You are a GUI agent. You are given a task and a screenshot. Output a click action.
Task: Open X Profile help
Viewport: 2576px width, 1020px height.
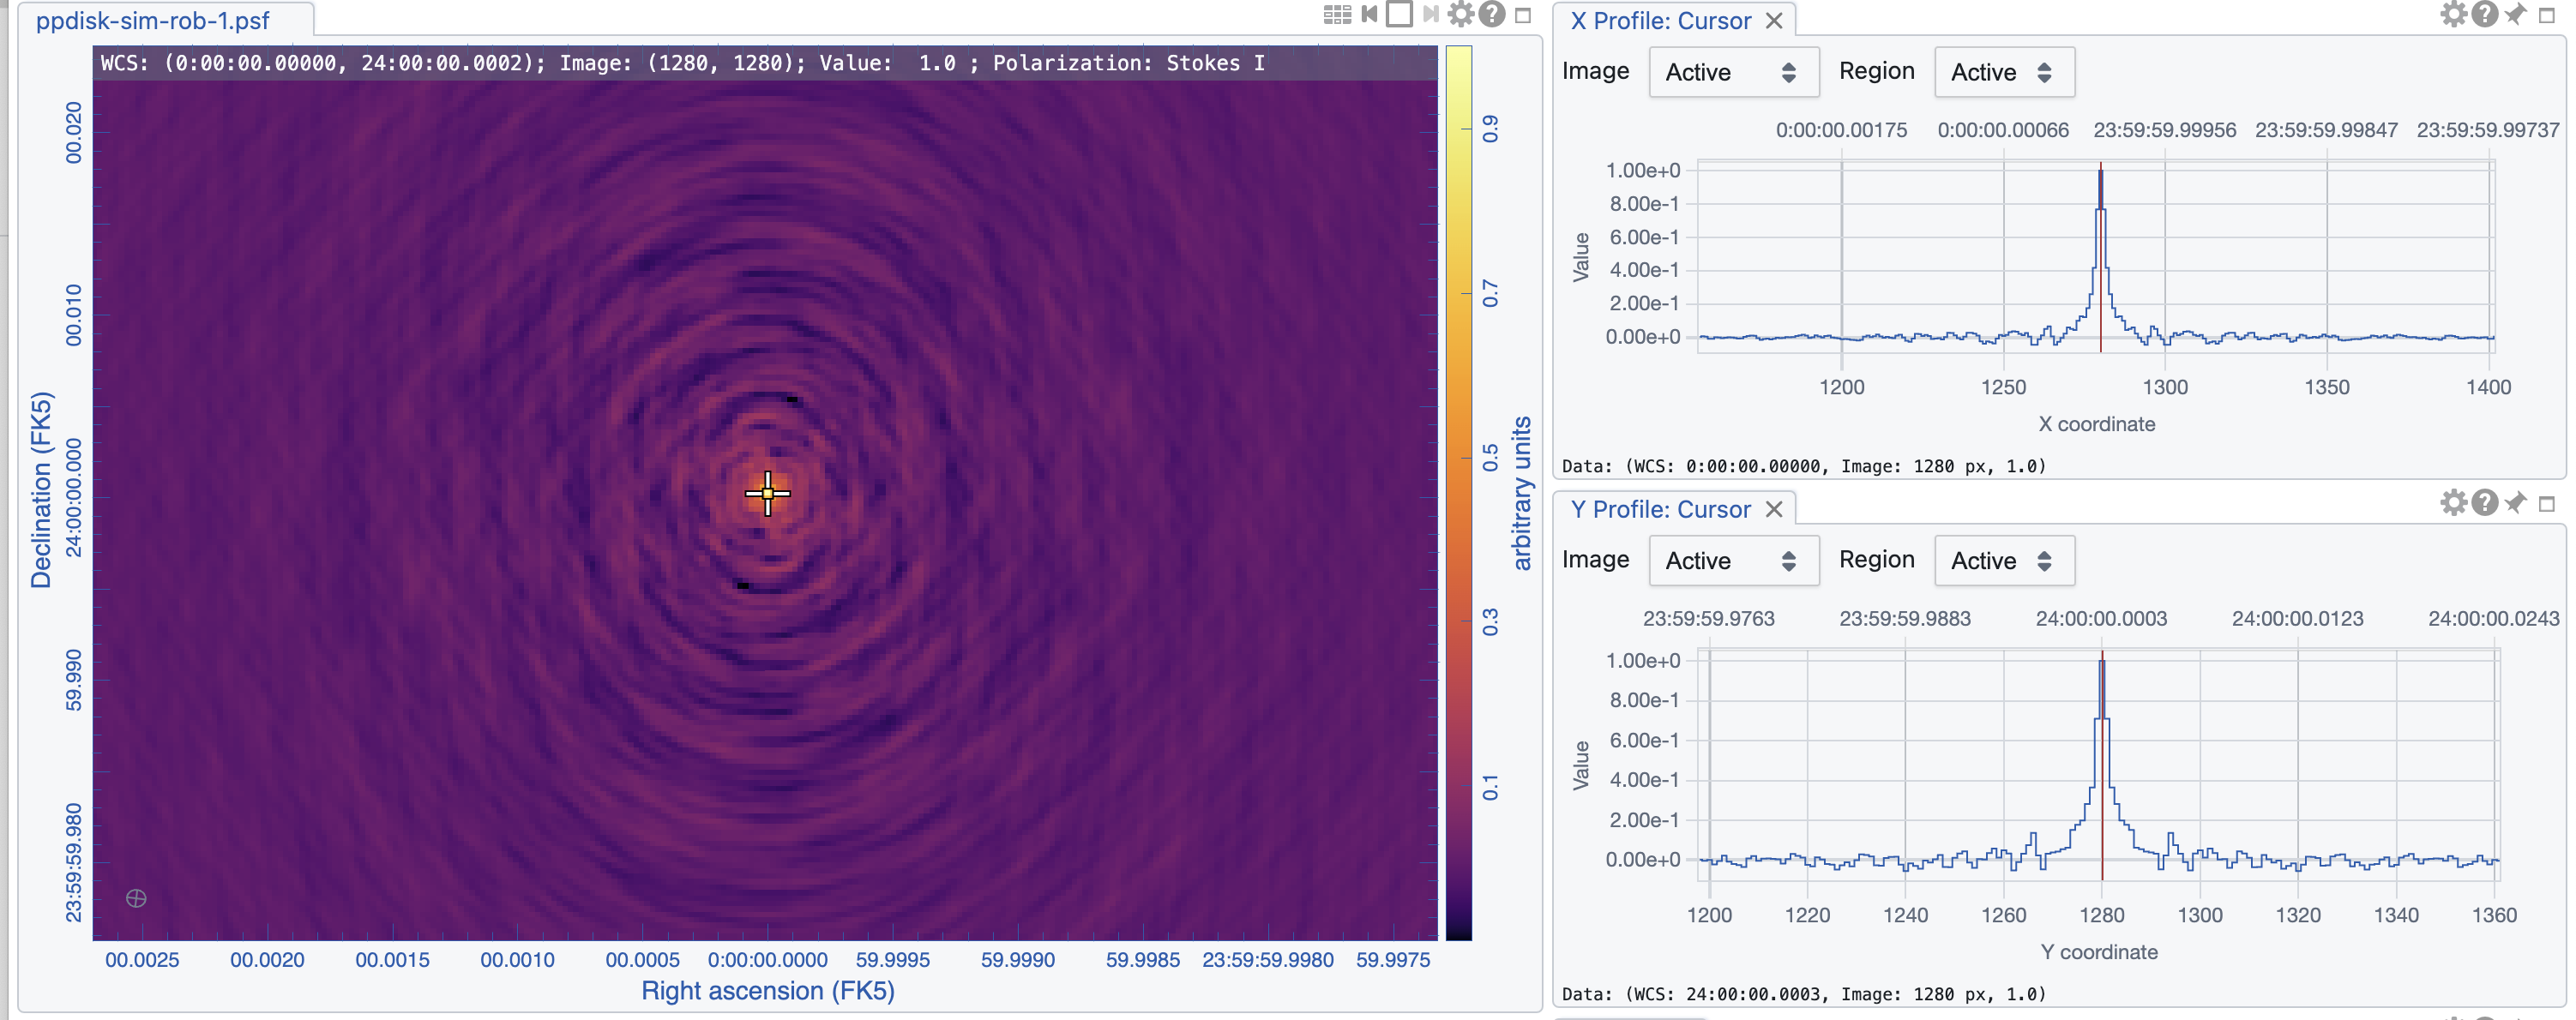tap(2484, 14)
